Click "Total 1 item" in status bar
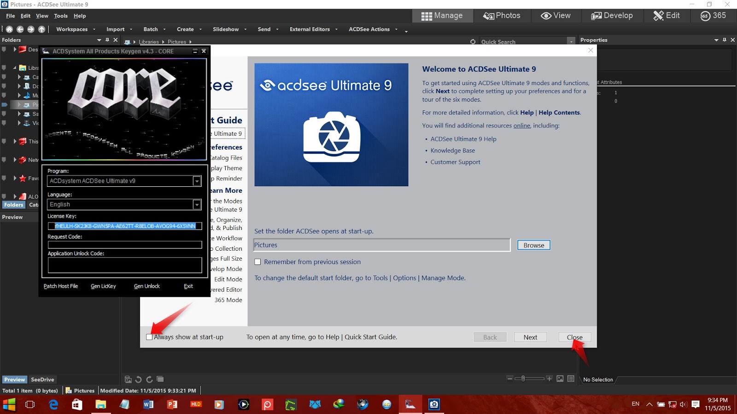 [18, 391]
